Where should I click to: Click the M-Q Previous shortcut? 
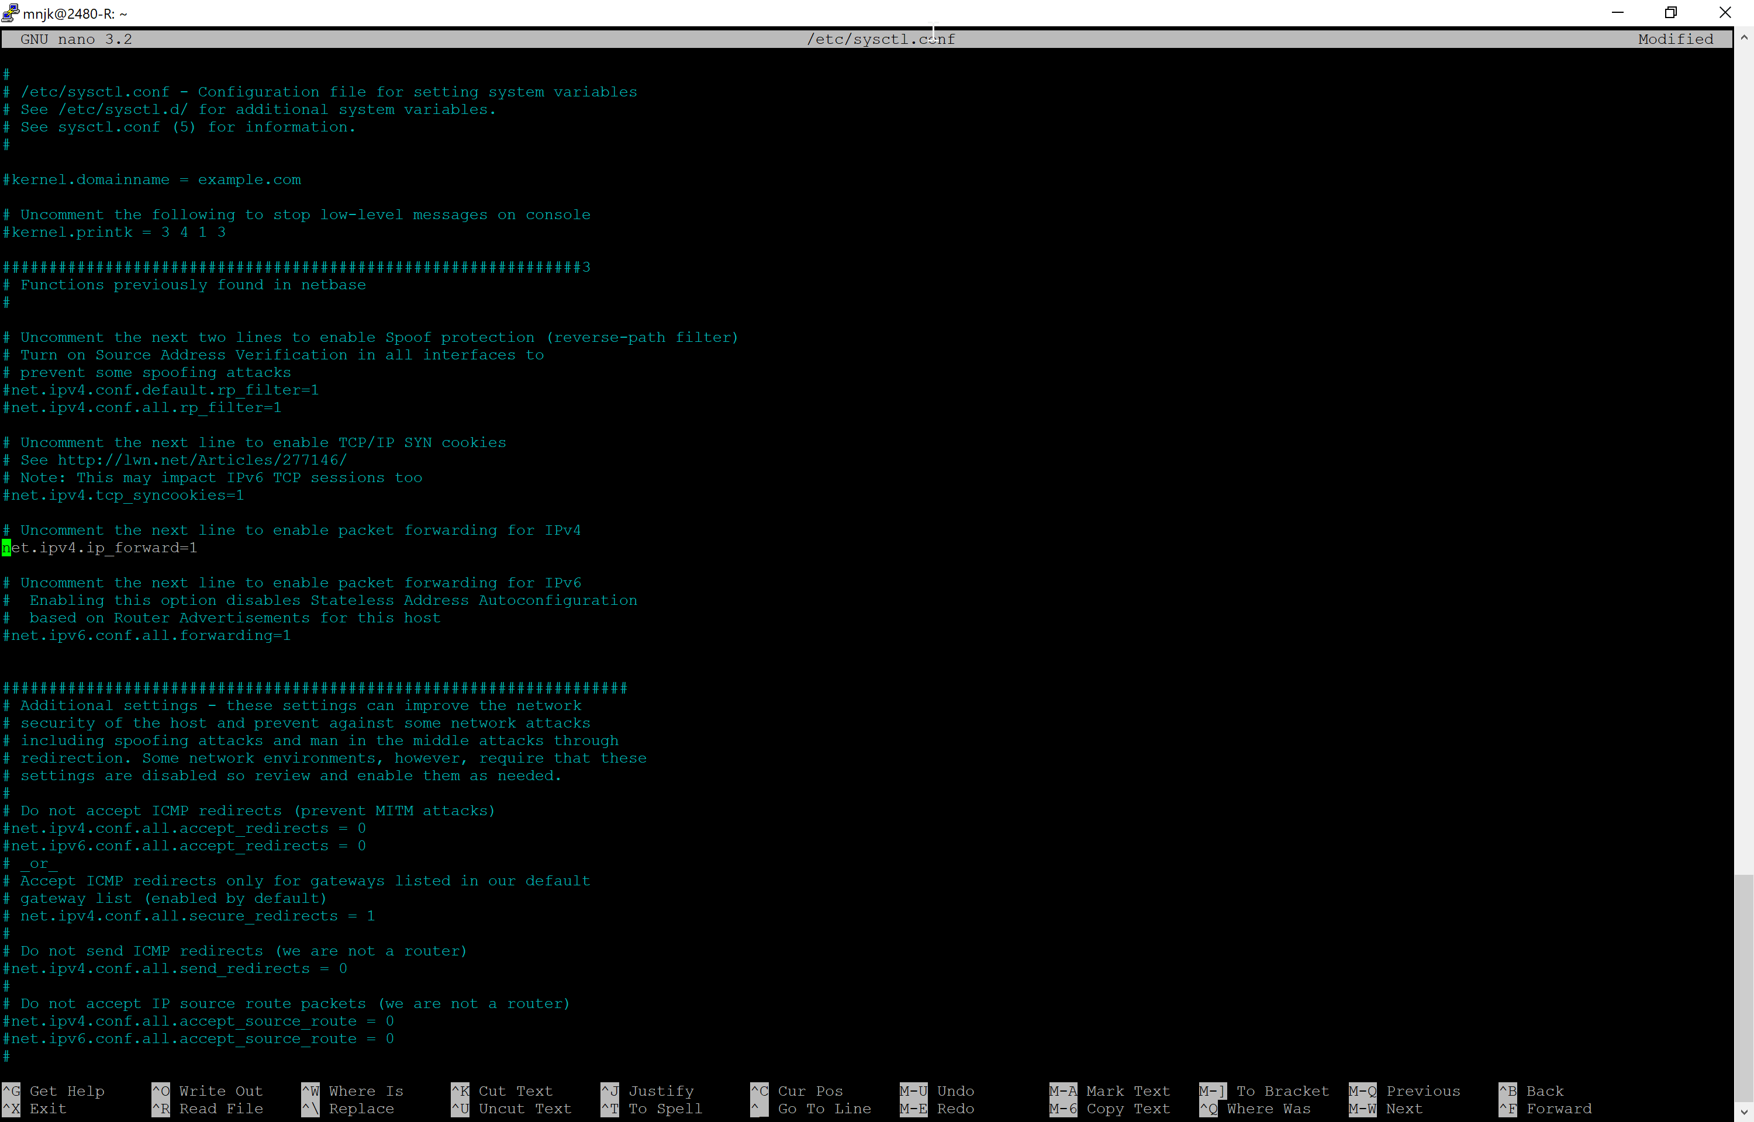pos(1405,1090)
